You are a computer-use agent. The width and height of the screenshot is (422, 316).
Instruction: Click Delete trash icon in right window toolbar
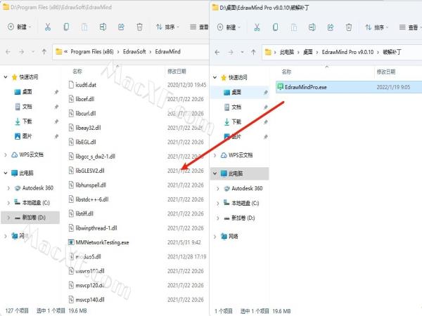(349, 27)
